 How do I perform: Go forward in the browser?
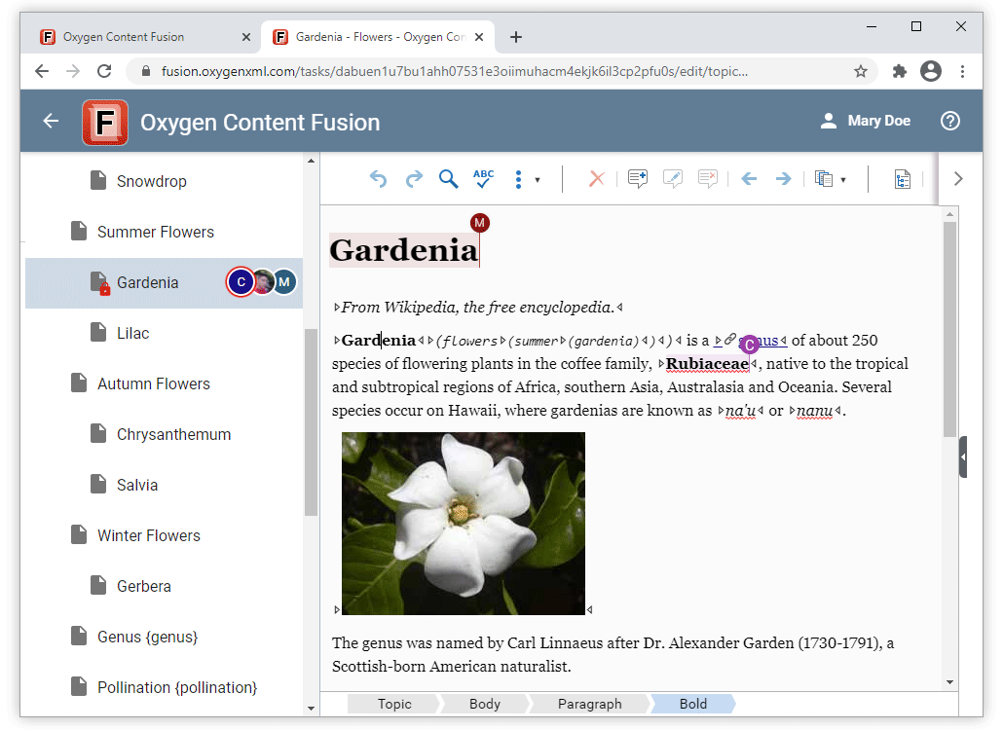[73, 71]
